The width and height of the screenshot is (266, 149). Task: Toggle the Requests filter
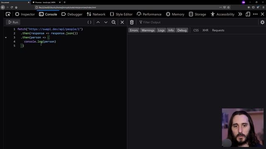point(218,30)
